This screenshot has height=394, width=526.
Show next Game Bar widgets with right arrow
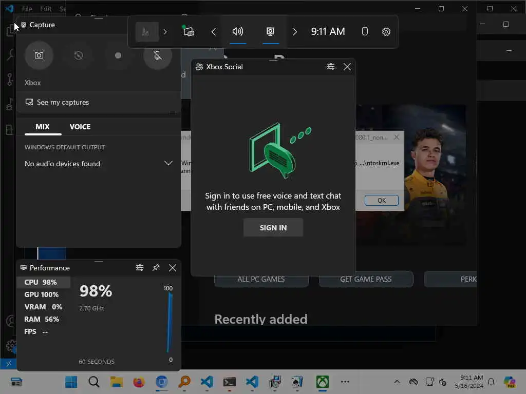tap(294, 32)
